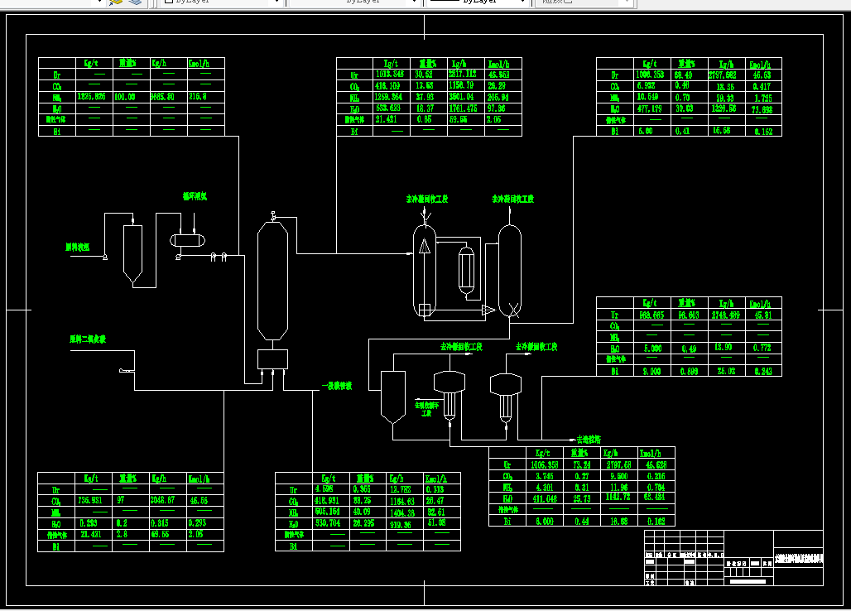
Task: Select cell value 1013.348 in the top-middle table
Action: pyautogui.click(x=390, y=75)
